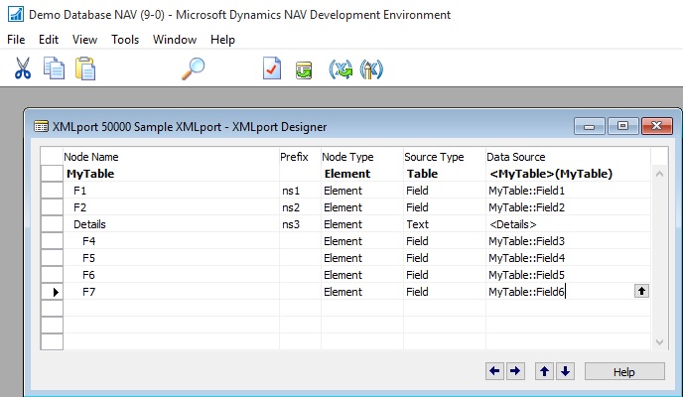The image size is (683, 397).
Task: Minimize the XMLport Designer window
Action: [590, 126]
